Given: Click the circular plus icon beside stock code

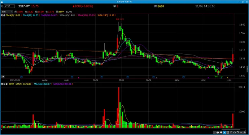Looking at the screenshot, I should point(2,6).
